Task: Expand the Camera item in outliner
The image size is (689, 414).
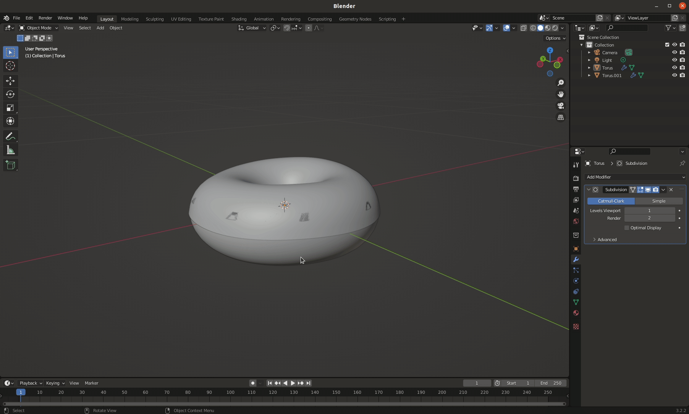Action: point(589,52)
